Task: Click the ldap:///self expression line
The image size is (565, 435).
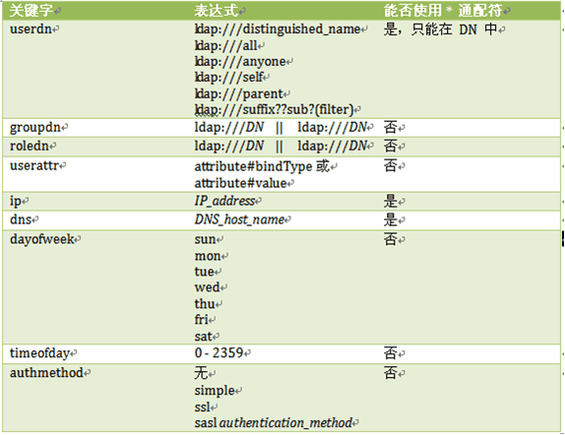Action: point(228,77)
